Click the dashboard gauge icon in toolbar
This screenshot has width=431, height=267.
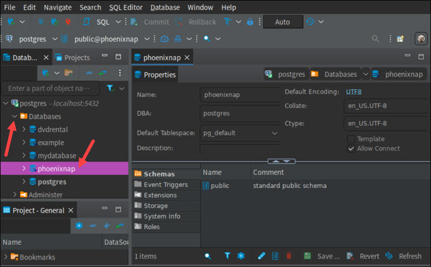click(x=164, y=39)
